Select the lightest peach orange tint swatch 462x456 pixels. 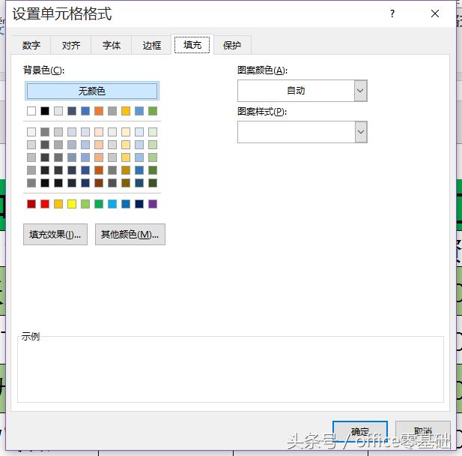99,132
